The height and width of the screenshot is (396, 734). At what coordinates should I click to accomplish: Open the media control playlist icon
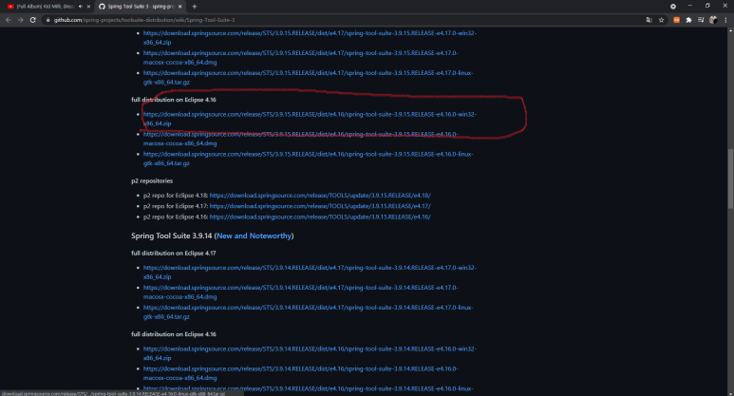point(701,20)
